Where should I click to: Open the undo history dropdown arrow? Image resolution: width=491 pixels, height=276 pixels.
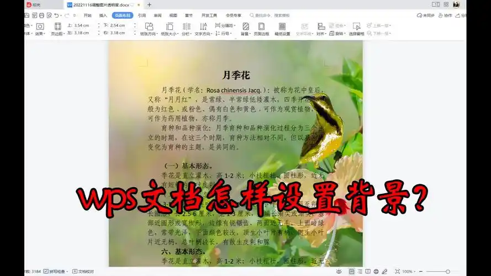[61, 15]
